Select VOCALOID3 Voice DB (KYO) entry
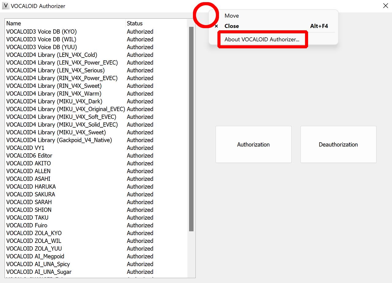The height and width of the screenshot is (283, 392). point(41,32)
